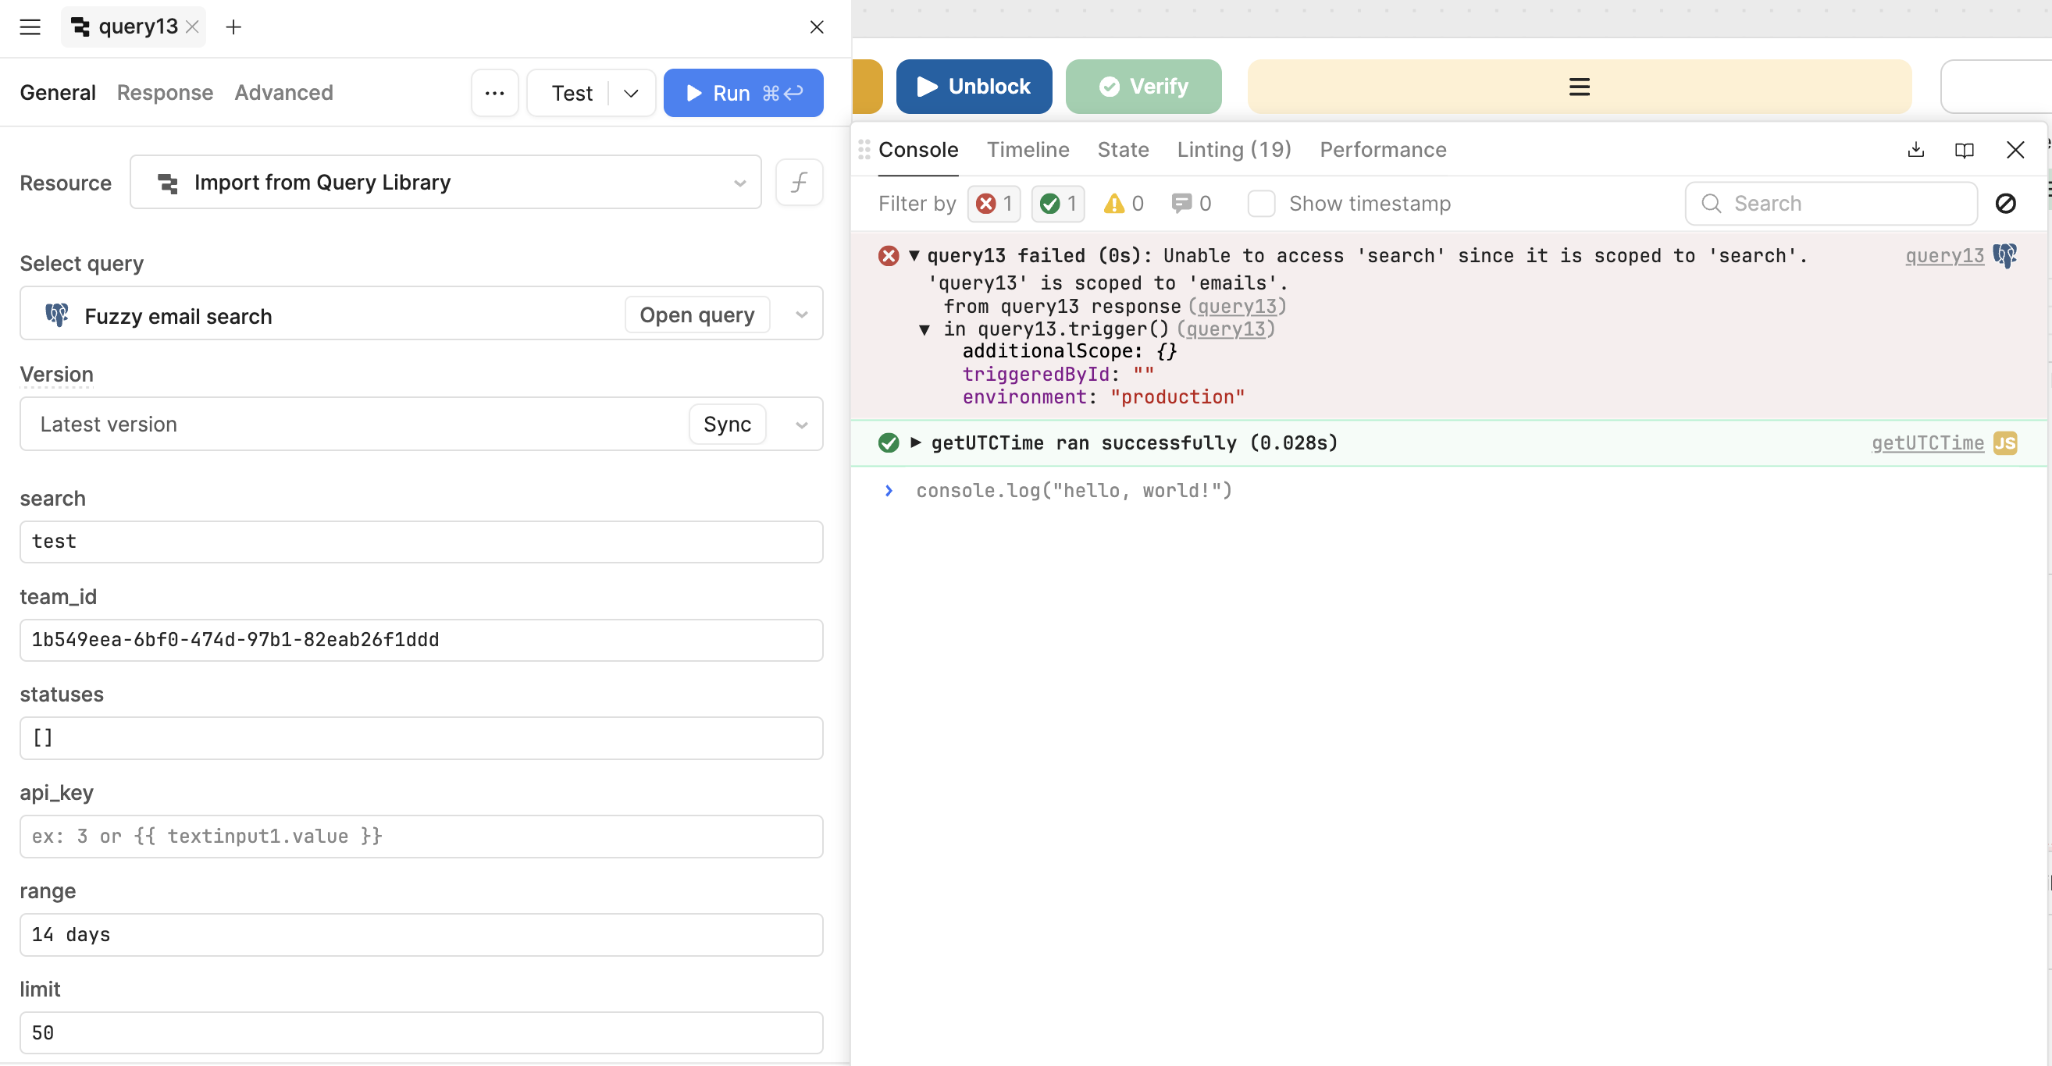Image resolution: width=2052 pixels, height=1066 pixels.
Task: Click hamburger icon in the beige bar
Action: (1579, 87)
